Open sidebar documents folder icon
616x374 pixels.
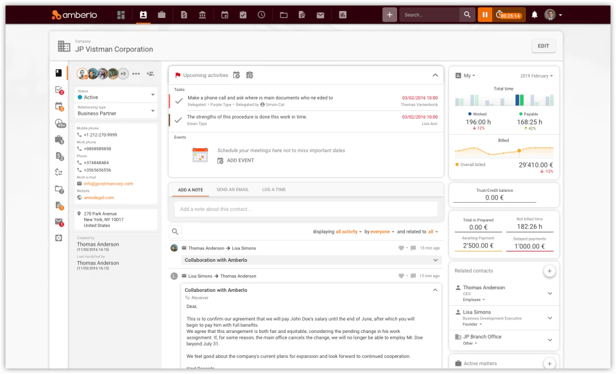(x=59, y=189)
